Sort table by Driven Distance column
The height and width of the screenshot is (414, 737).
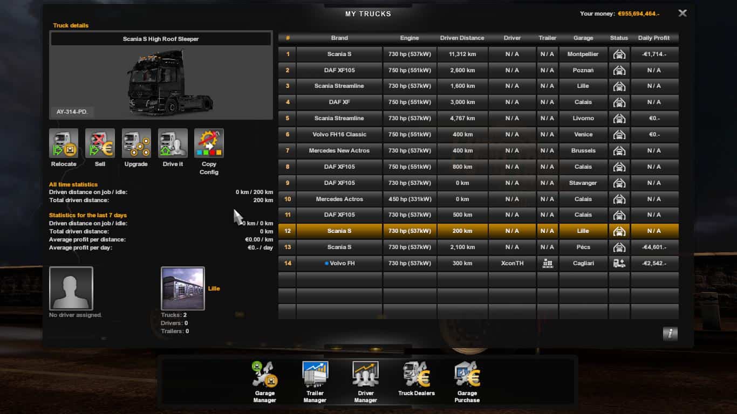[x=462, y=38]
